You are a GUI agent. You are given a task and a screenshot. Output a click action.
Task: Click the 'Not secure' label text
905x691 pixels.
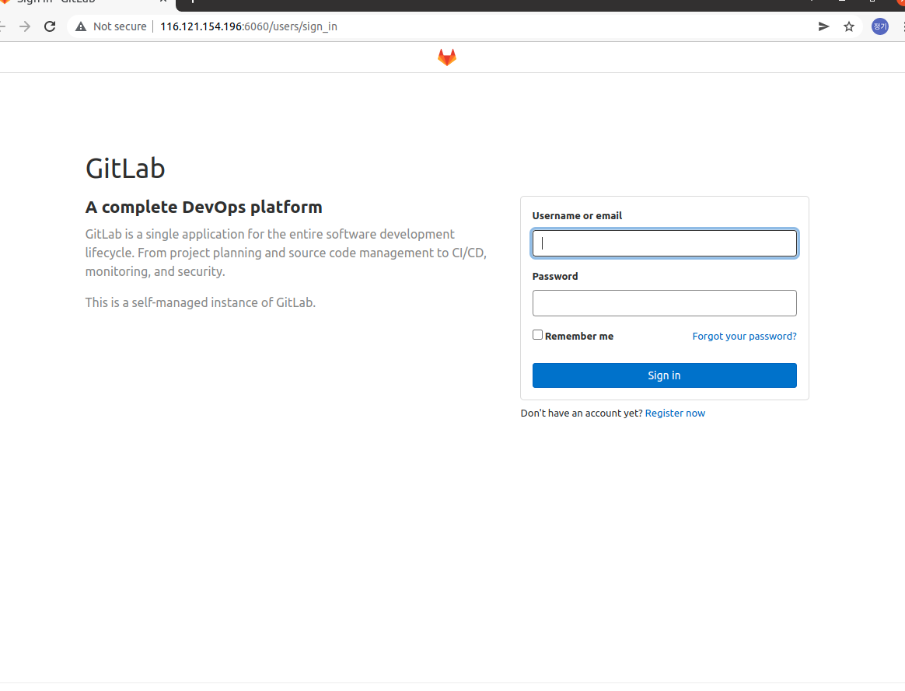point(120,26)
